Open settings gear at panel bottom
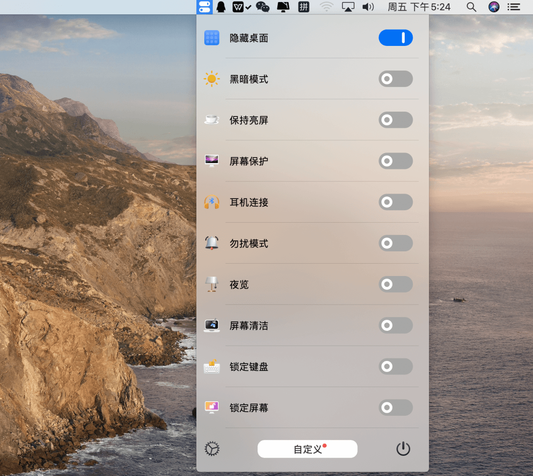Viewport: 533px width, 476px height. point(212,449)
